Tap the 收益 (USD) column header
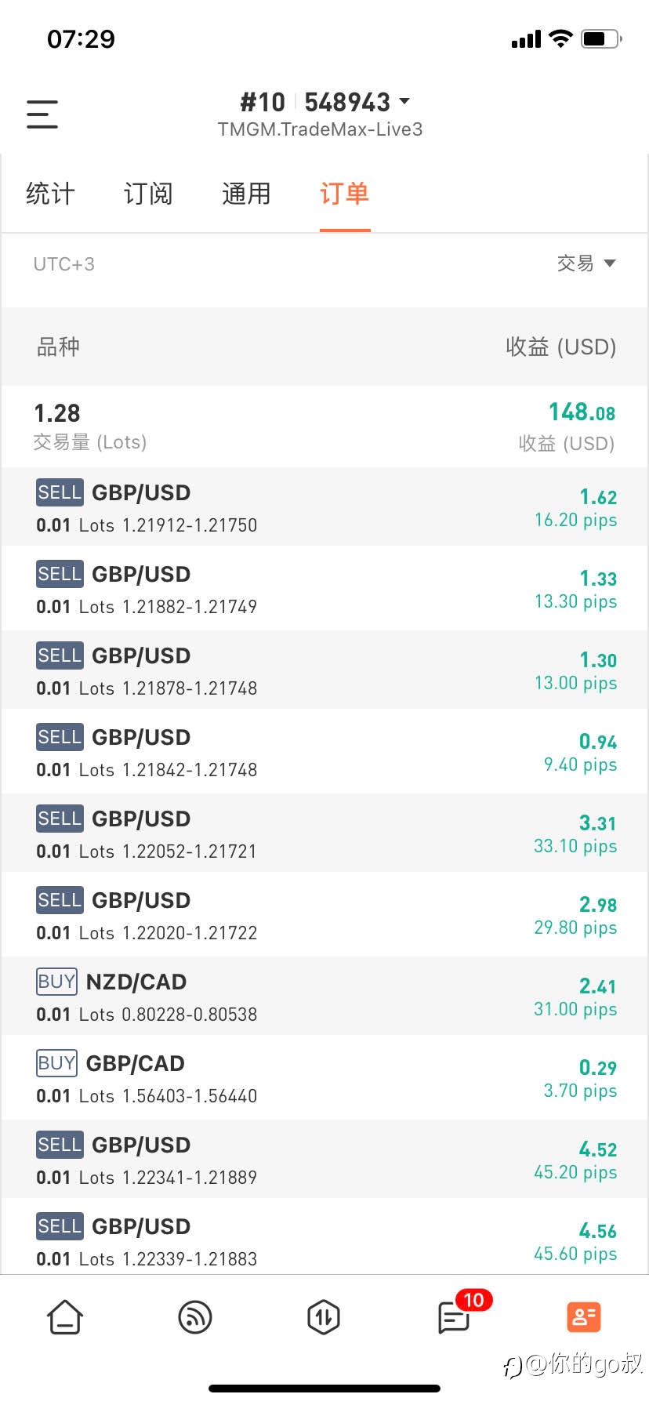 (x=561, y=347)
